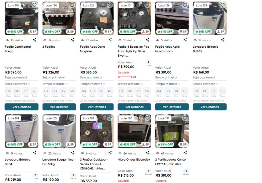This screenshot has height=183, width=262.
Task: Share 2 Purificadores Consul listing
Action: coord(185,153)
